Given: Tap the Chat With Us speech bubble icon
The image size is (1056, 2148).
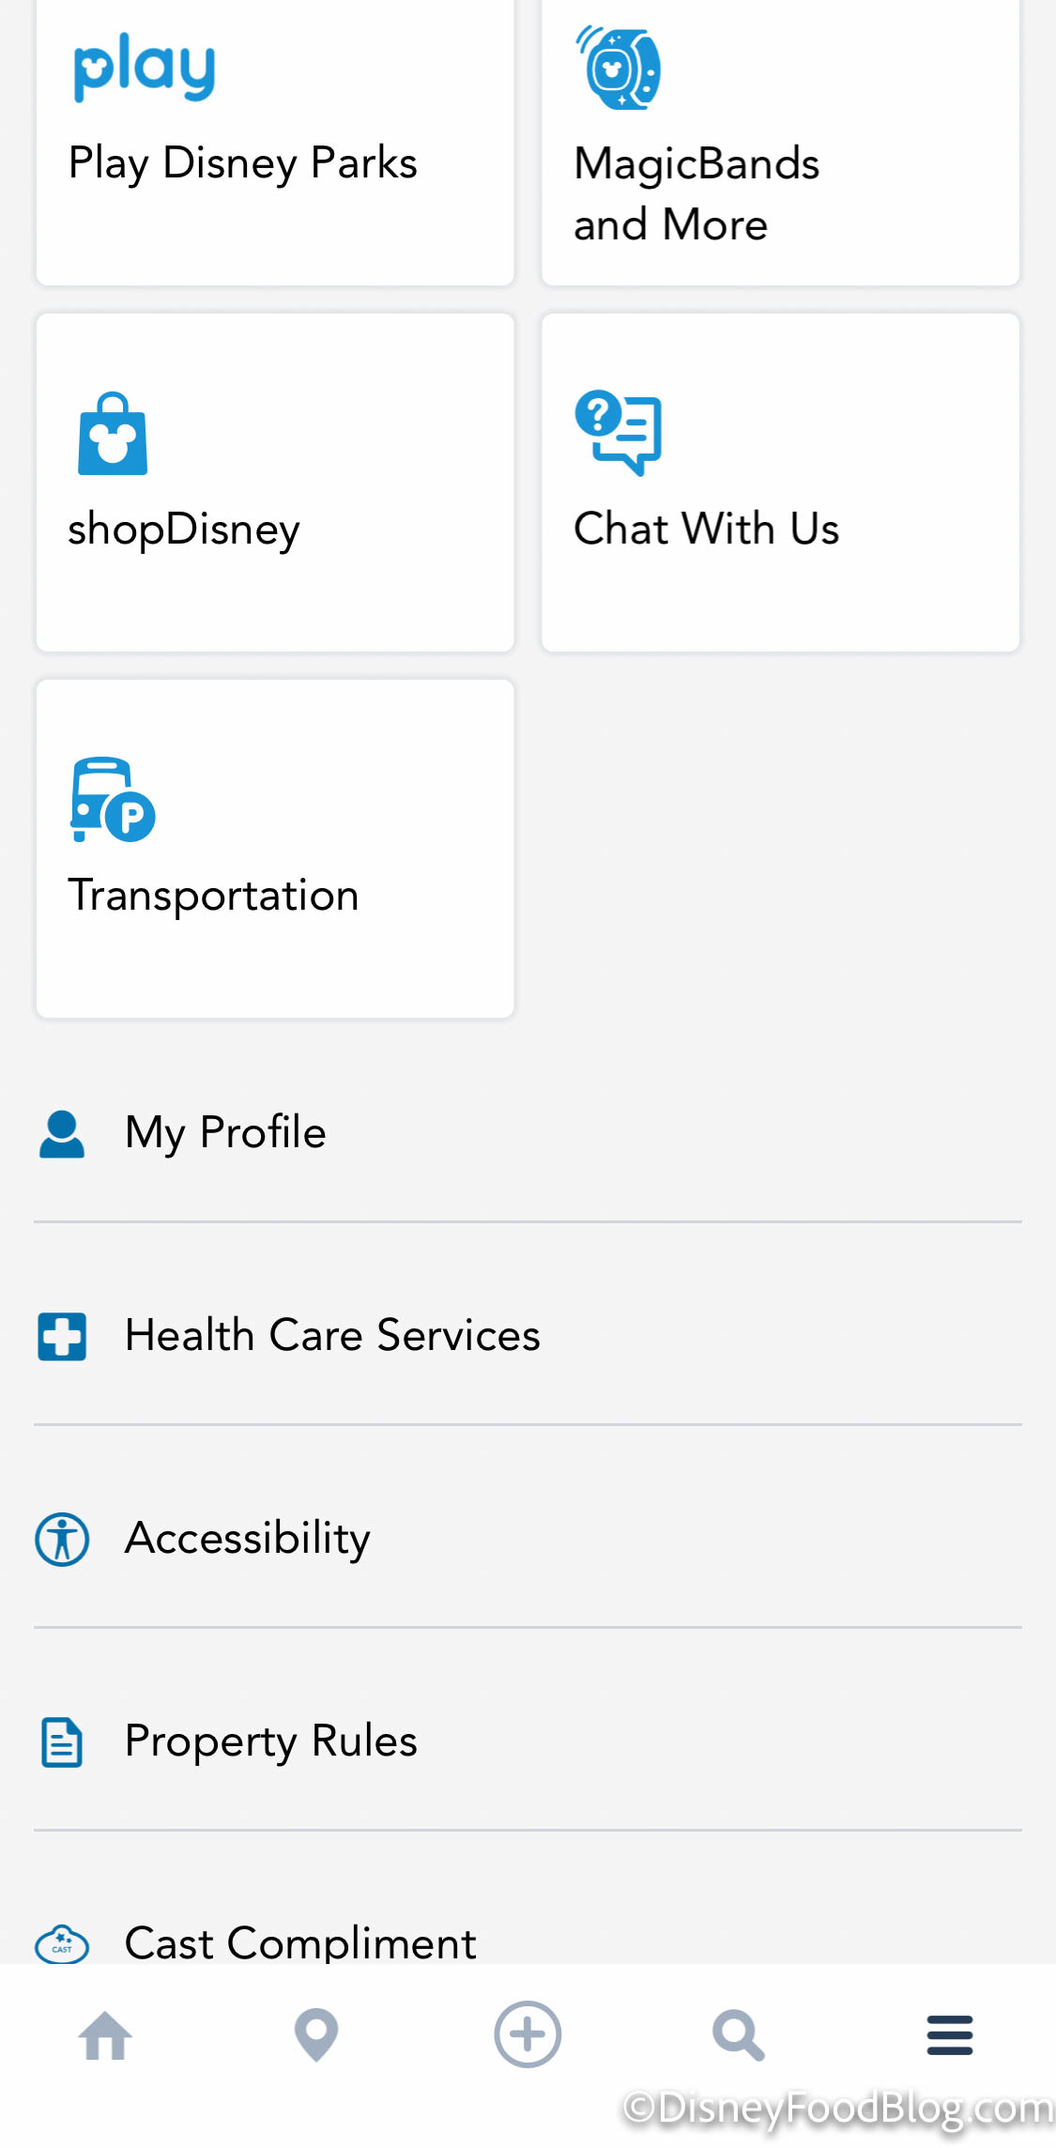Looking at the screenshot, I should click(x=619, y=432).
